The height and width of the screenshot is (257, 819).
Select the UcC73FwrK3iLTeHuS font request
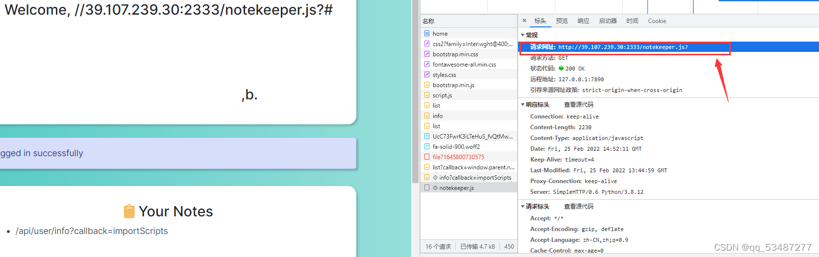point(469,137)
